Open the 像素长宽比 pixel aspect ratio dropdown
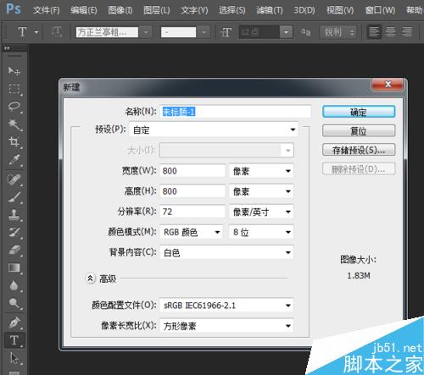424x375 pixels. (x=226, y=326)
